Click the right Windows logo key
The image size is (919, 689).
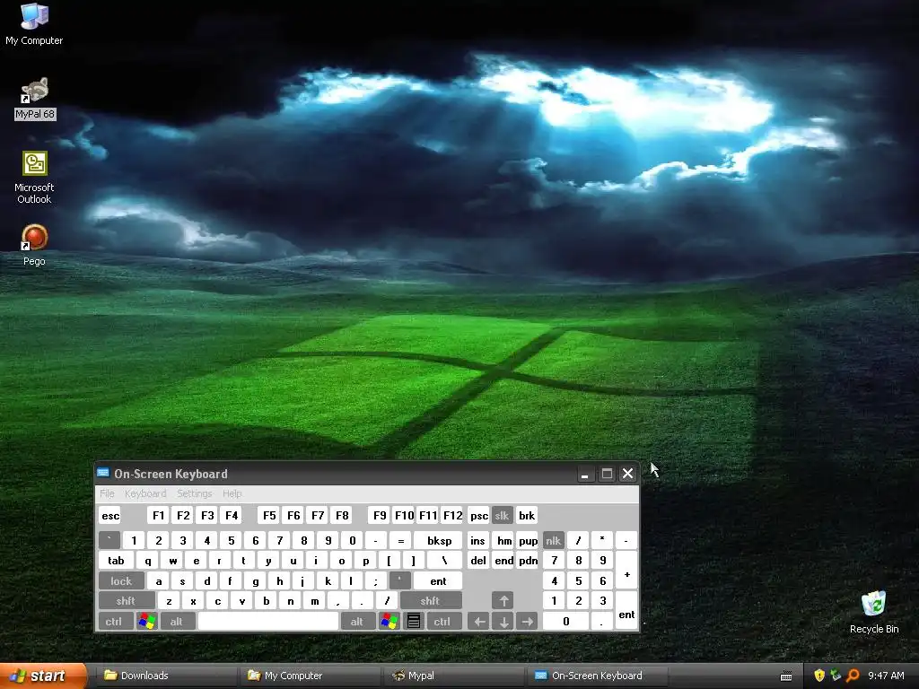(389, 621)
